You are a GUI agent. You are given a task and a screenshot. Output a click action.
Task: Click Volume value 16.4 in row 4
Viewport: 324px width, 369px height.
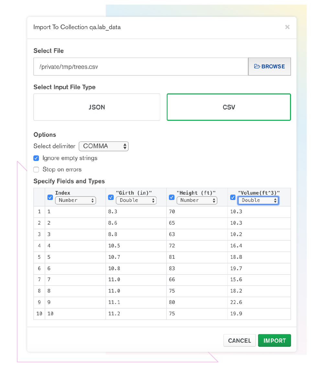pos(236,246)
